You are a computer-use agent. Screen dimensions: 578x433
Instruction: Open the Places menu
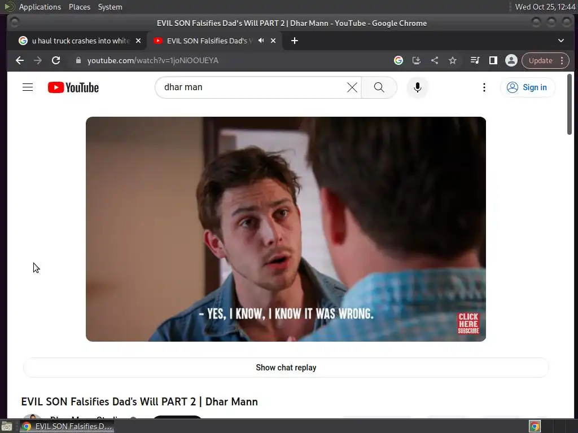pos(80,7)
